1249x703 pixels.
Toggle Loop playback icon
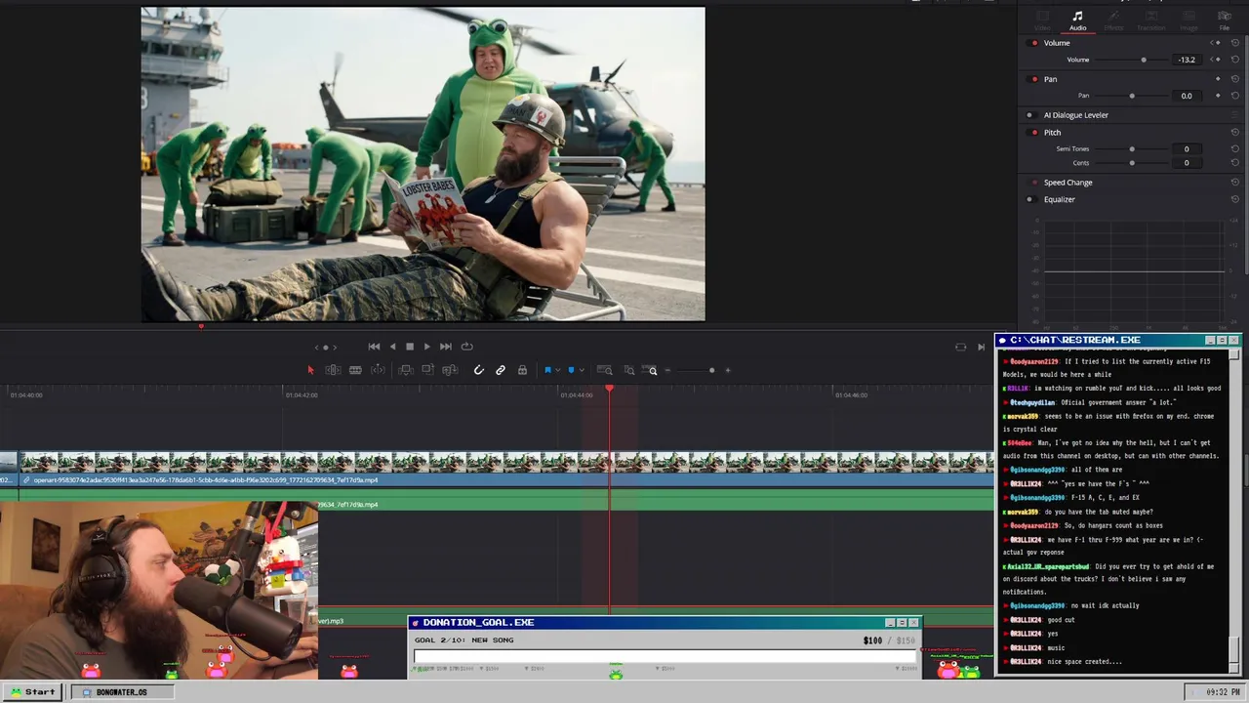click(x=467, y=347)
